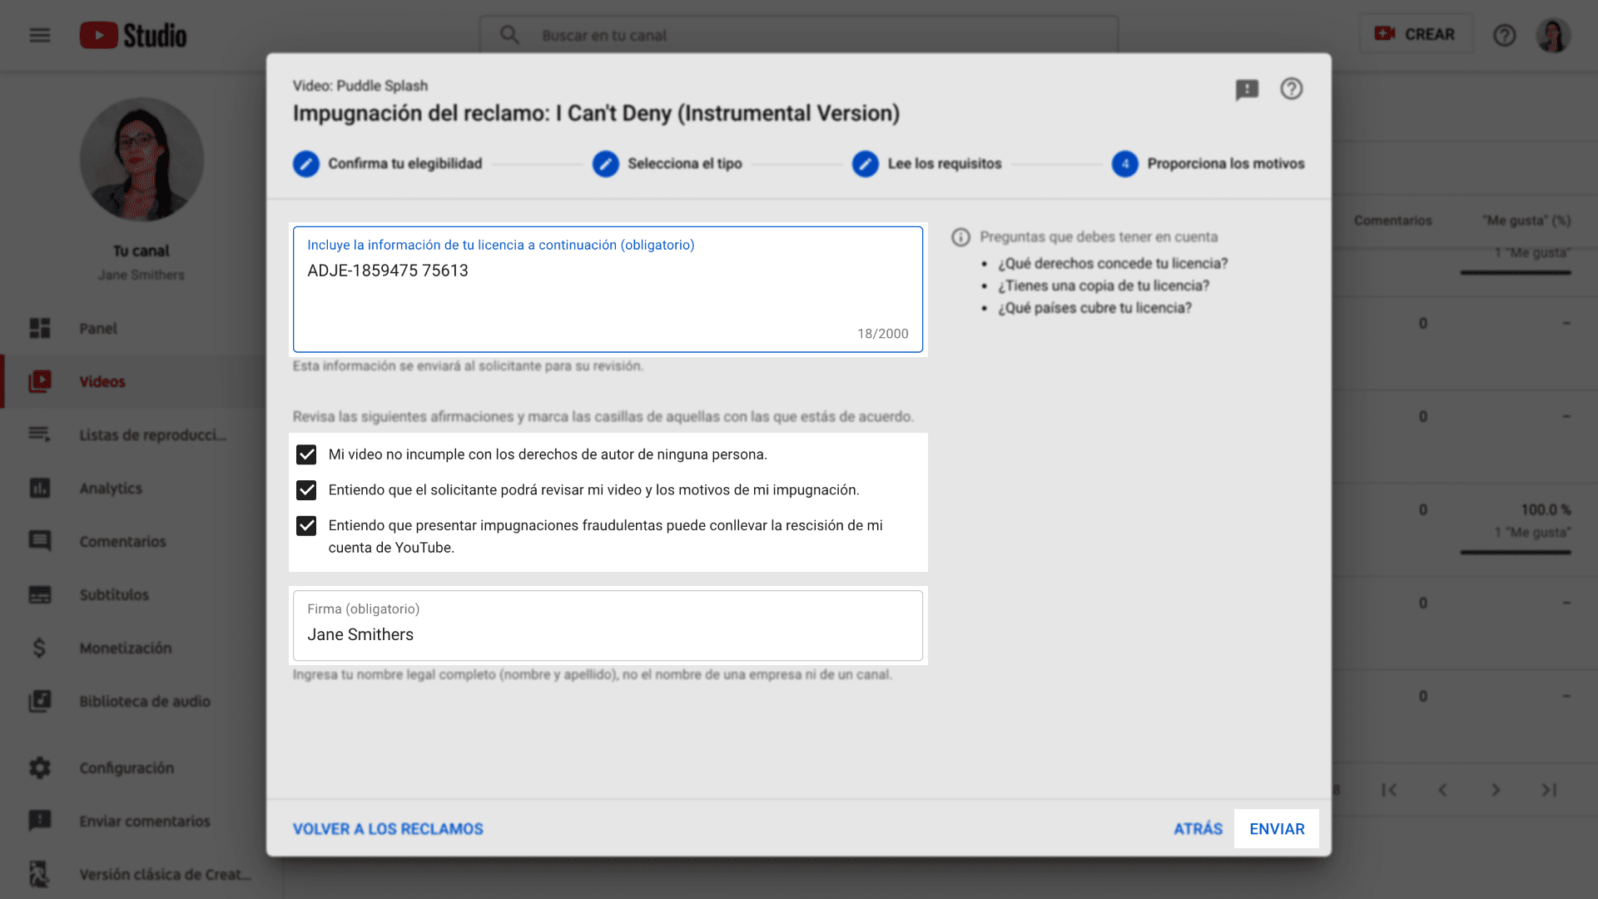The image size is (1598, 899).
Task: Open Analytics from the sidebar
Action: (110, 488)
